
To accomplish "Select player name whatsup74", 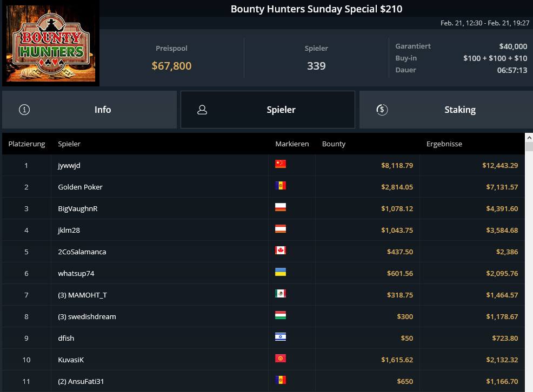I will click(x=76, y=274).
